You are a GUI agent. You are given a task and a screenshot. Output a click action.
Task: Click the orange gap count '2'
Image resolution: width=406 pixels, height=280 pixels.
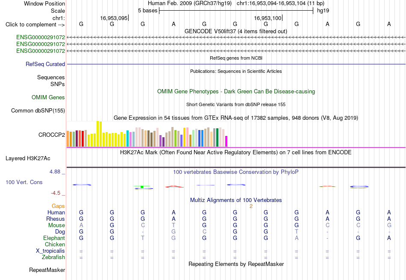(x=251, y=206)
